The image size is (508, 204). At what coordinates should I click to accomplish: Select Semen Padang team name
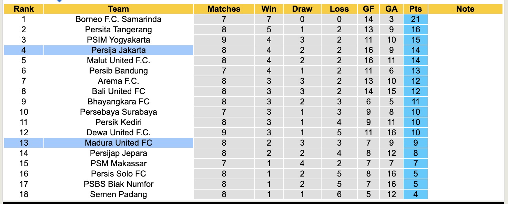[x=118, y=194]
